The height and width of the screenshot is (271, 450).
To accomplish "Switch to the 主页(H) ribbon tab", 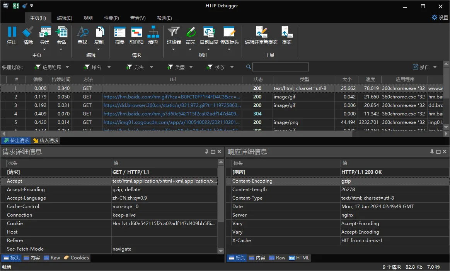I will pyautogui.click(x=38, y=18).
